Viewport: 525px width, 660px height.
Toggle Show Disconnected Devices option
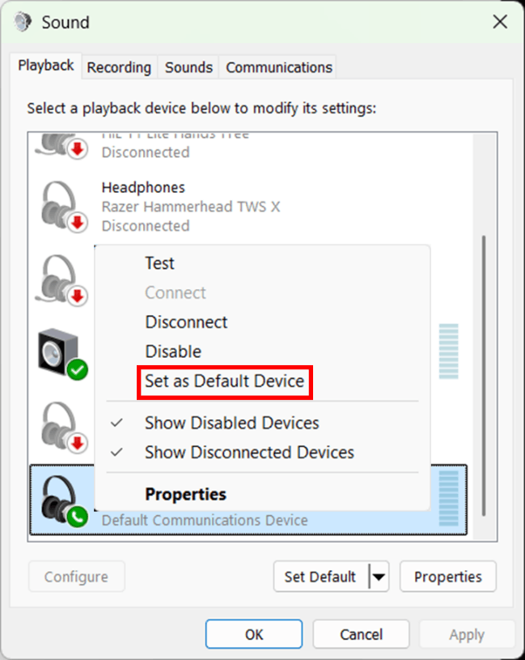tap(249, 452)
